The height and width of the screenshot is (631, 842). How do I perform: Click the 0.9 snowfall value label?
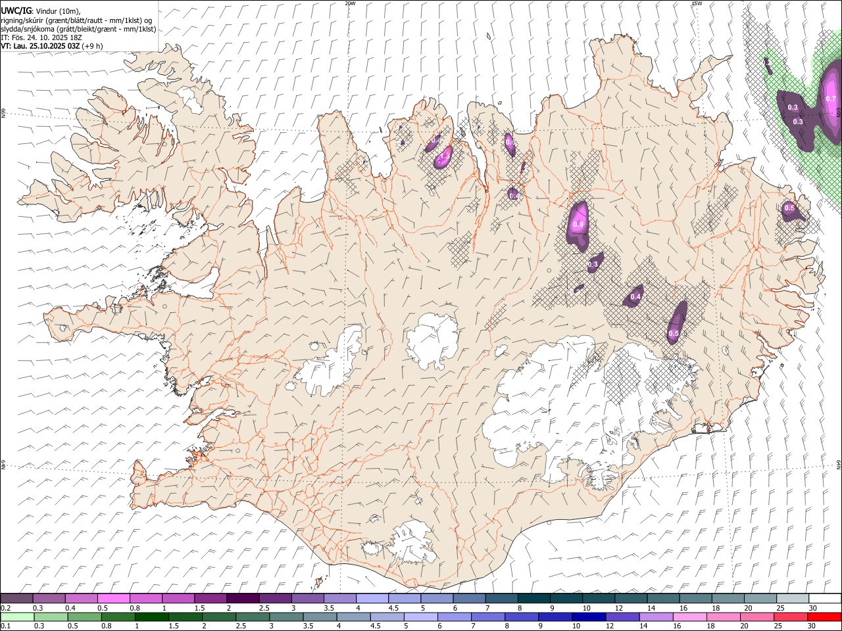(578, 225)
